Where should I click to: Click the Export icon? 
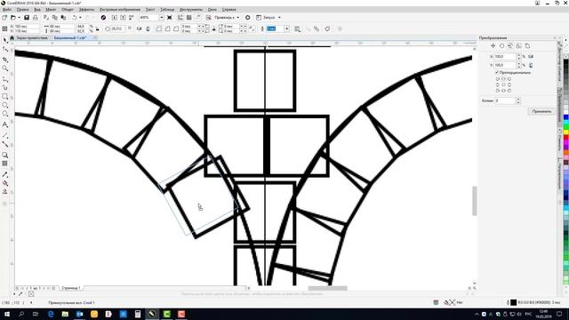click(x=123, y=18)
